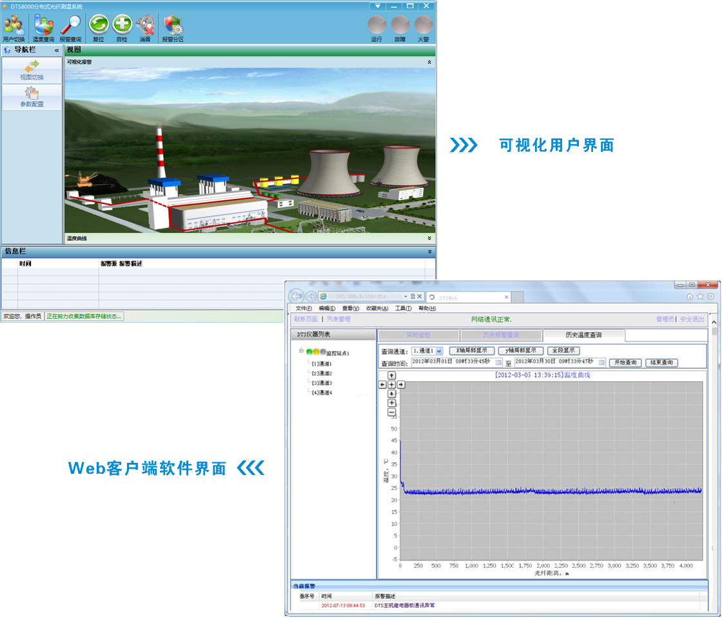Open 温度查询 temperature query tool

[x=43, y=27]
